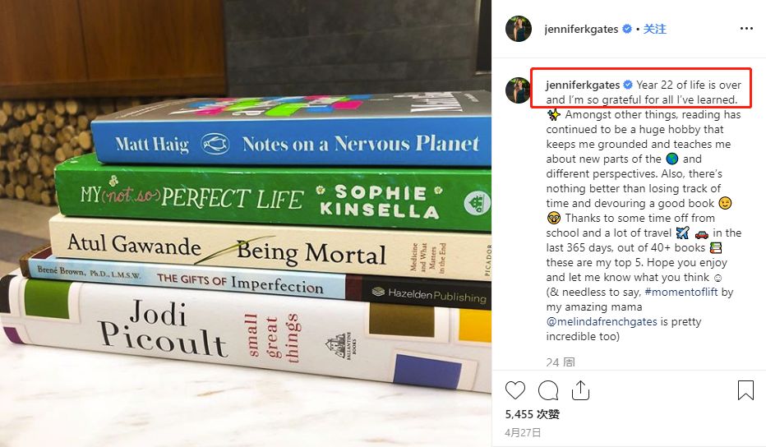This screenshot has width=766, height=447.
Task: Open the three-dot more options menu
Action: (x=745, y=29)
